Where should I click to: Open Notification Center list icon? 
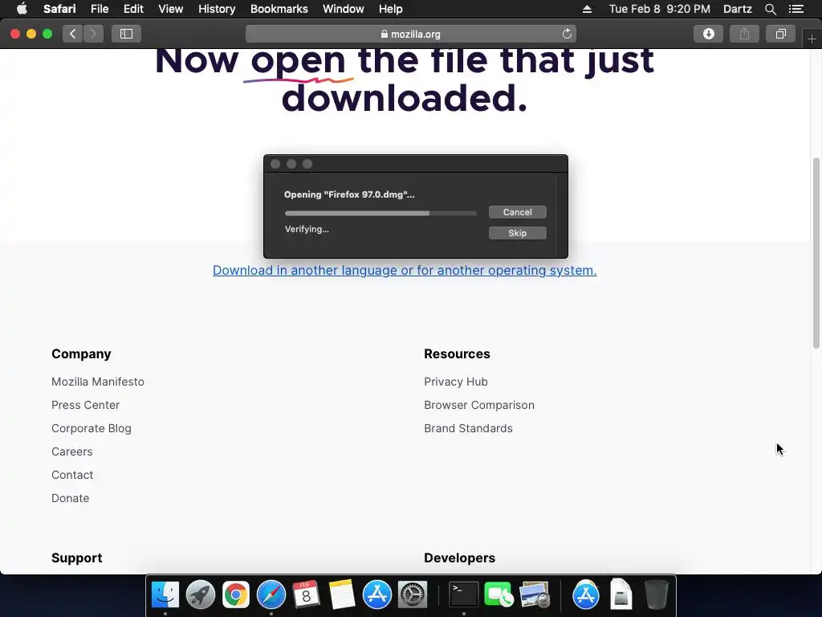(x=796, y=9)
